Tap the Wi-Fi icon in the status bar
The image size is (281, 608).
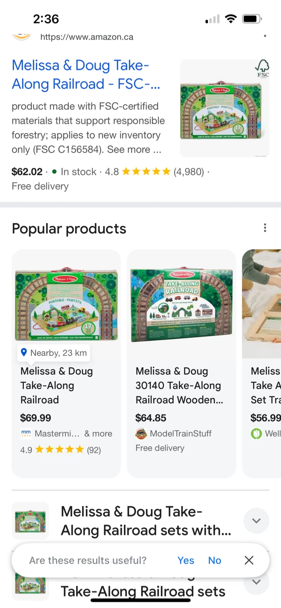(x=231, y=18)
